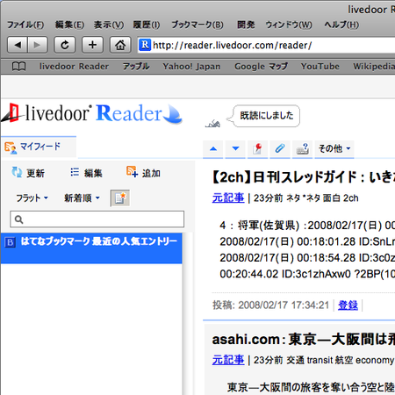Open 元記事 link of the 2ch article
395x395 pixels.
coord(228,198)
